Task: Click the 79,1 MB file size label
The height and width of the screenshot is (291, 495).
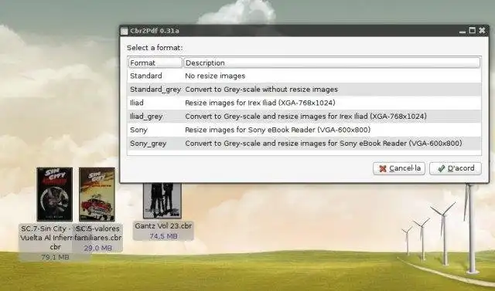Action: point(55,257)
